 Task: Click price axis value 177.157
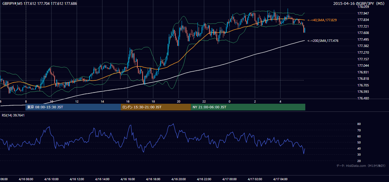pos(363,59)
